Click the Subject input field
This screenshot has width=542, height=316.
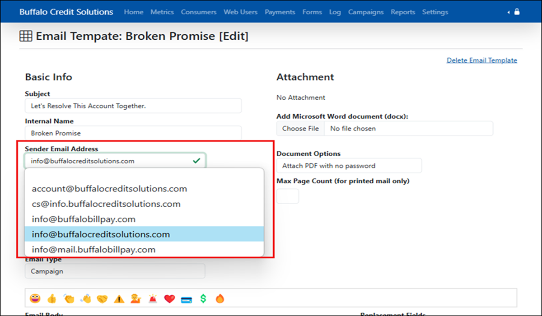pyautogui.click(x=133, y=106)
